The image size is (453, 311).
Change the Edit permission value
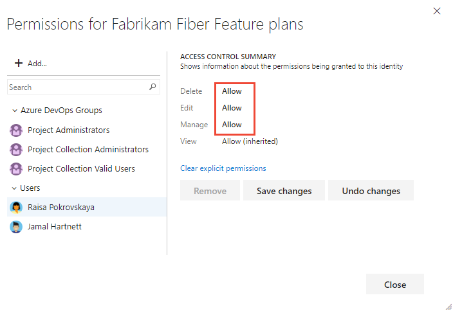[x=232, y=108]
